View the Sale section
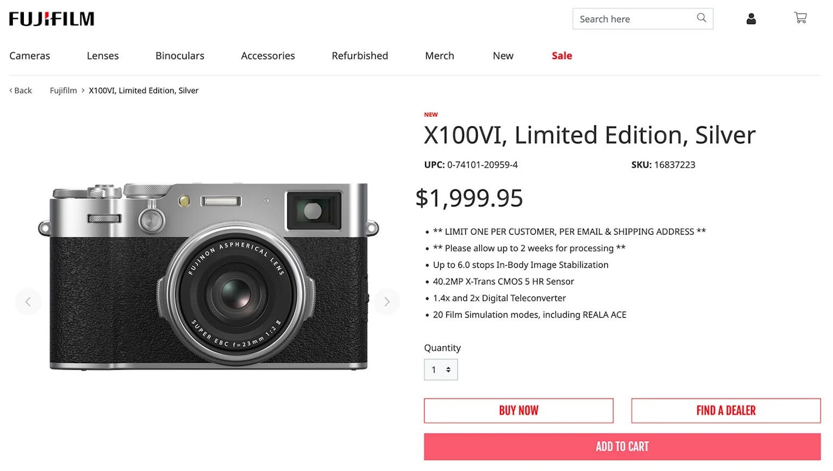This screenshot has height=471, width=833. coord(562,56)
